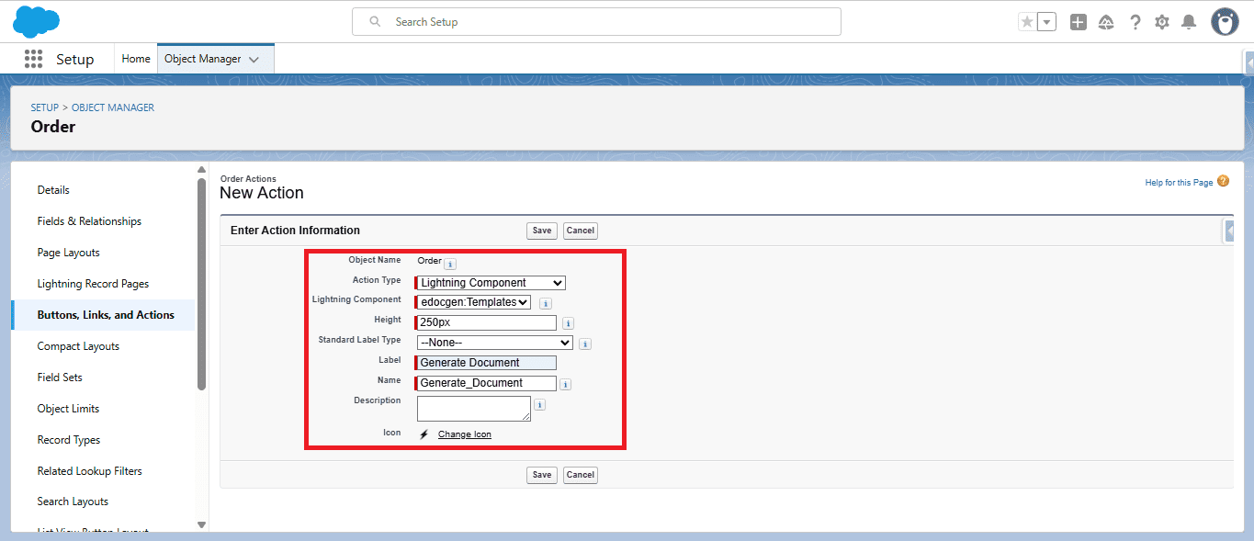
Task: Click the Favorites star icon
Action: tap(1027, 22)
